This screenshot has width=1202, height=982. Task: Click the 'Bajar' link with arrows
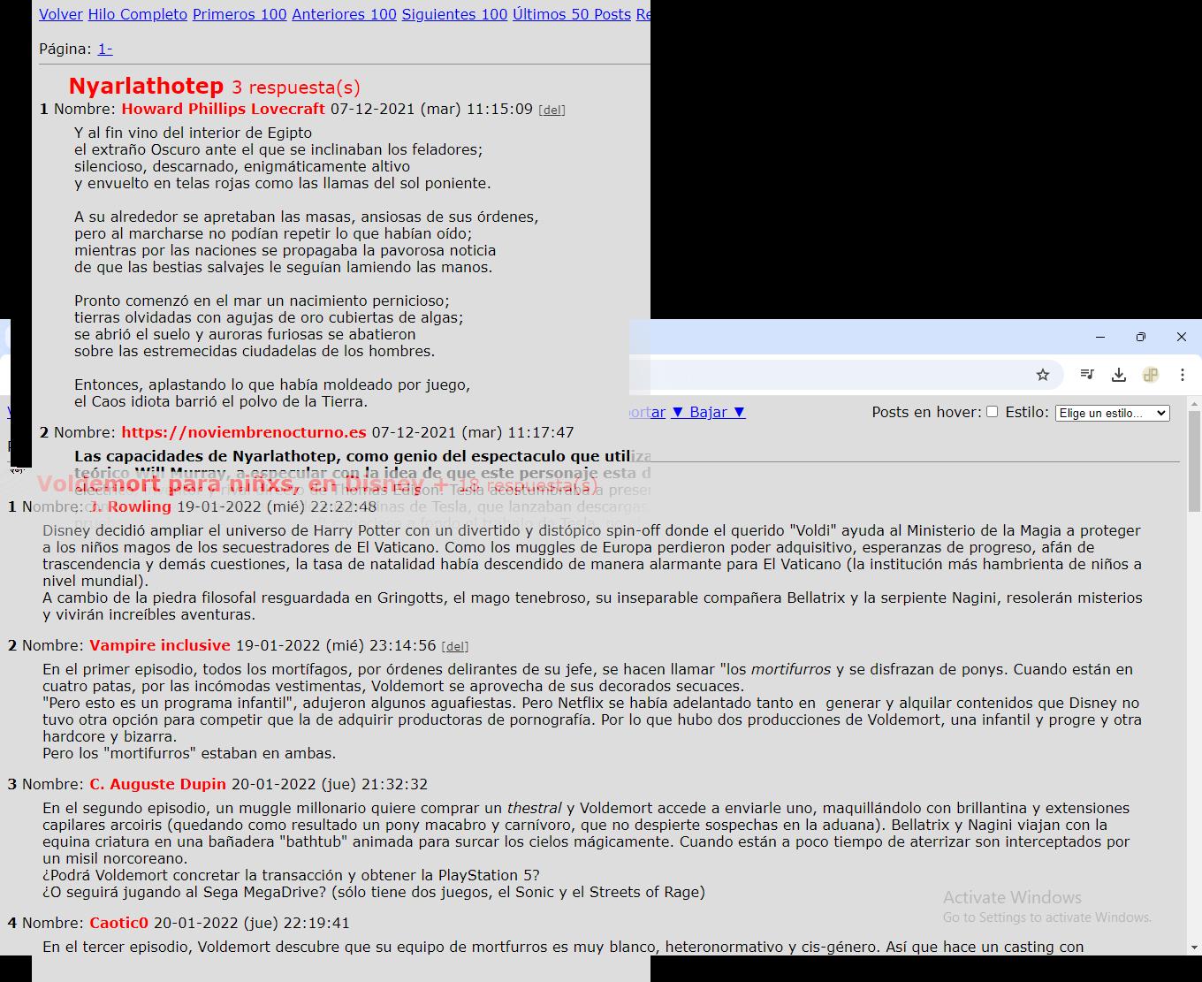pyautogui.click(x=709, y=412)
